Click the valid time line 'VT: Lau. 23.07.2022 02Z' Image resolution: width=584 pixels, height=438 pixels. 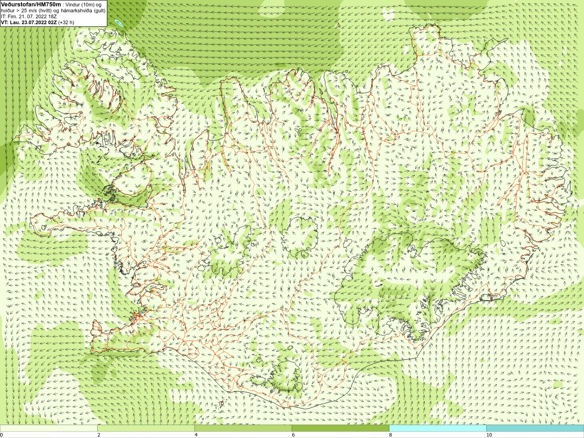click(x=29, y=22)
